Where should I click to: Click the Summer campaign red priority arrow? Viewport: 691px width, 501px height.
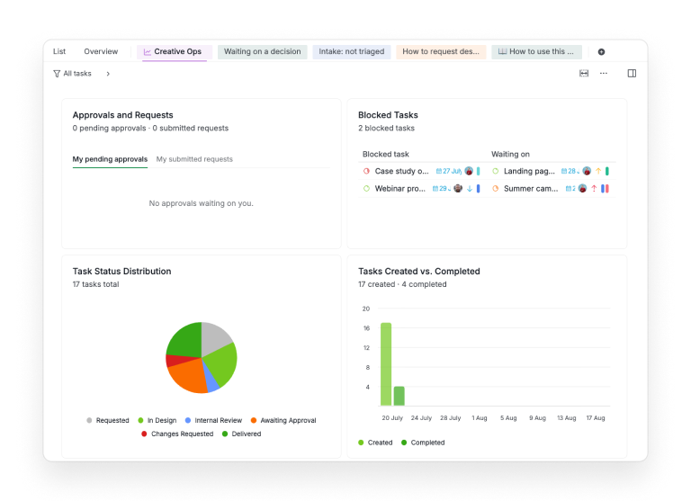click(x=594, y=189)
